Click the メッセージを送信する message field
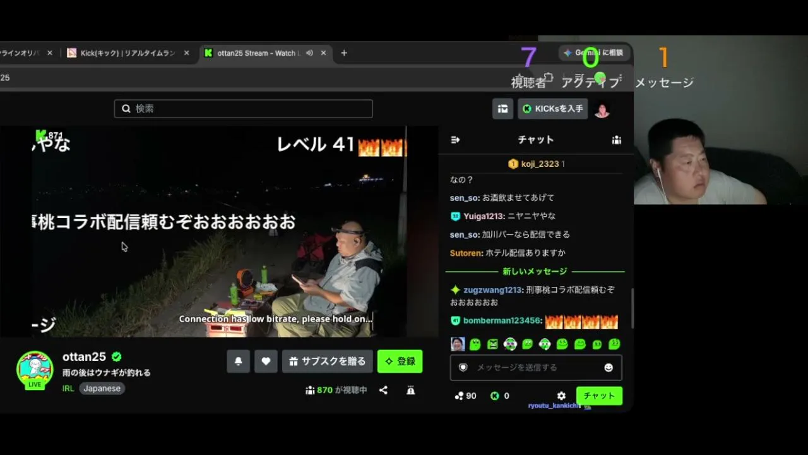The image size is (808, 455). [x=536, y=367]
